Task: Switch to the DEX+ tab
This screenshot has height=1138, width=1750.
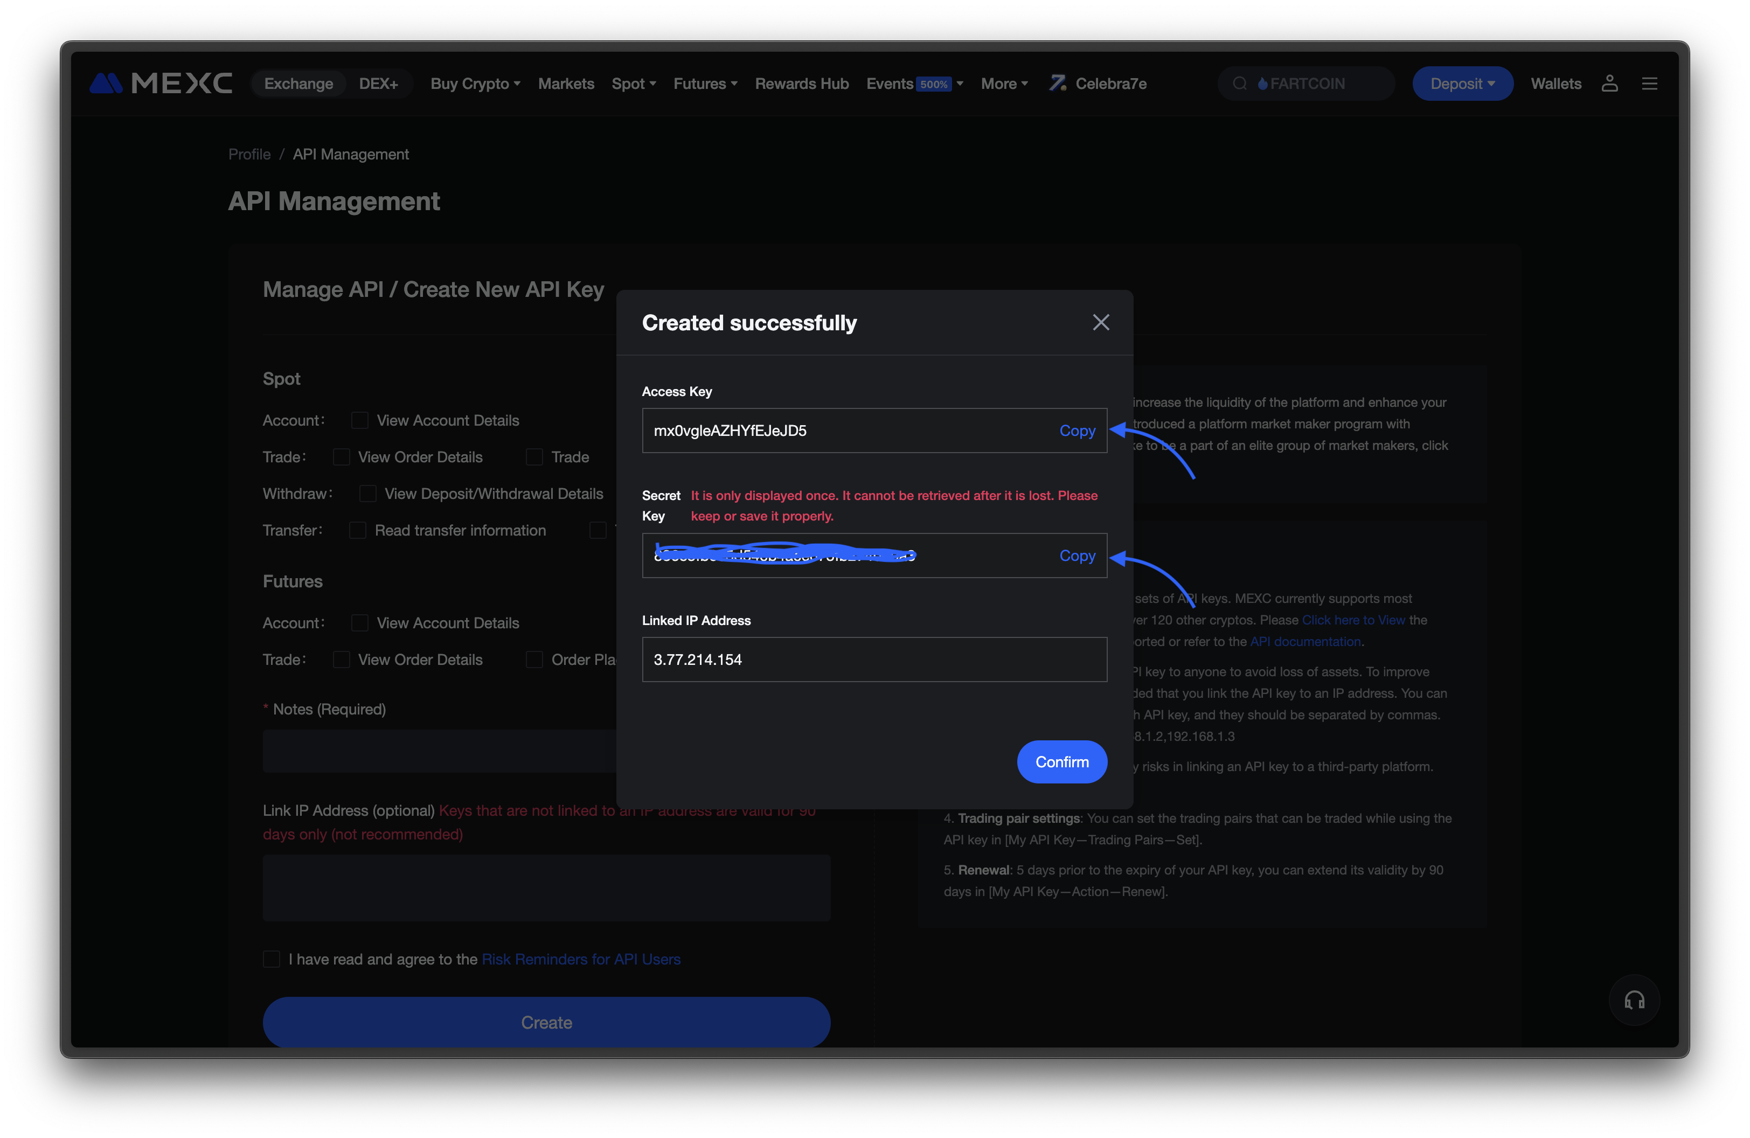Action: point(378,84)
